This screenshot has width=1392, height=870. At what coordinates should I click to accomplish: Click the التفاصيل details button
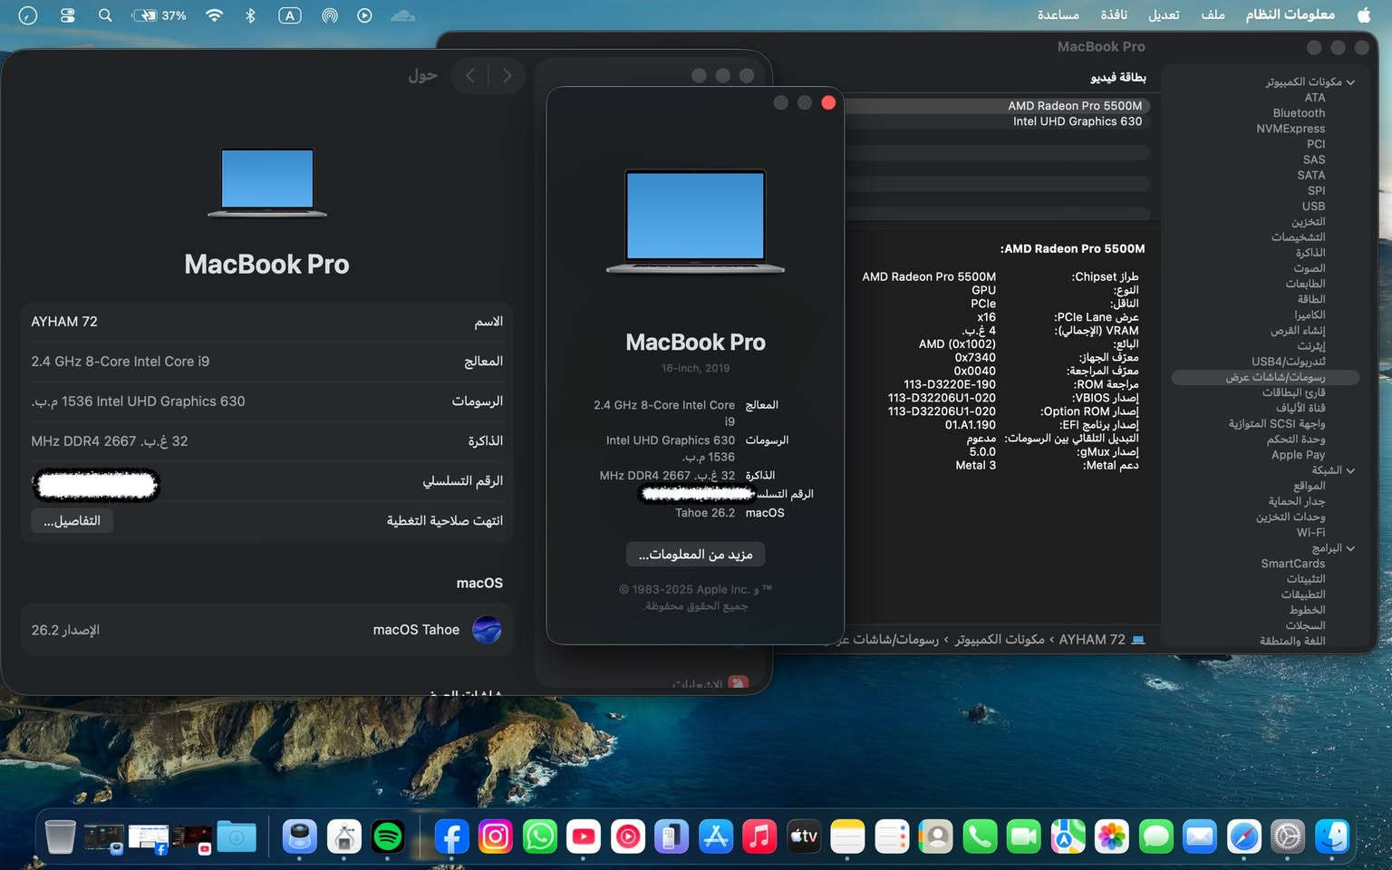[72, 520]
